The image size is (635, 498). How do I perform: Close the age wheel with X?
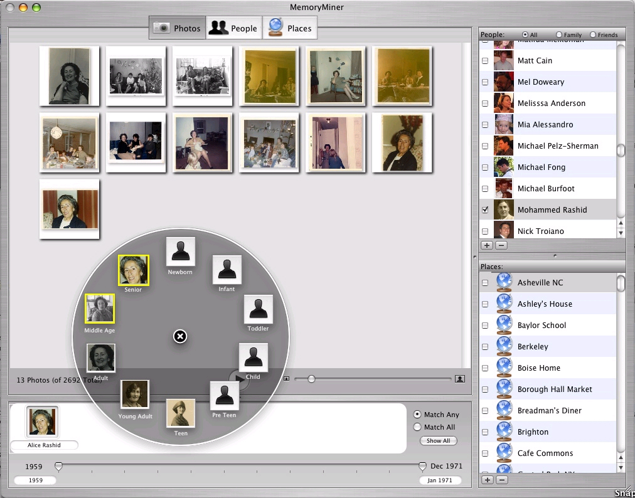pos(180,336)
